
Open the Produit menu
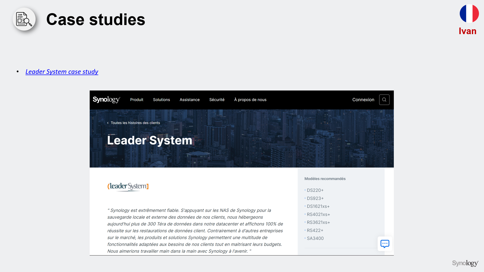137,100
